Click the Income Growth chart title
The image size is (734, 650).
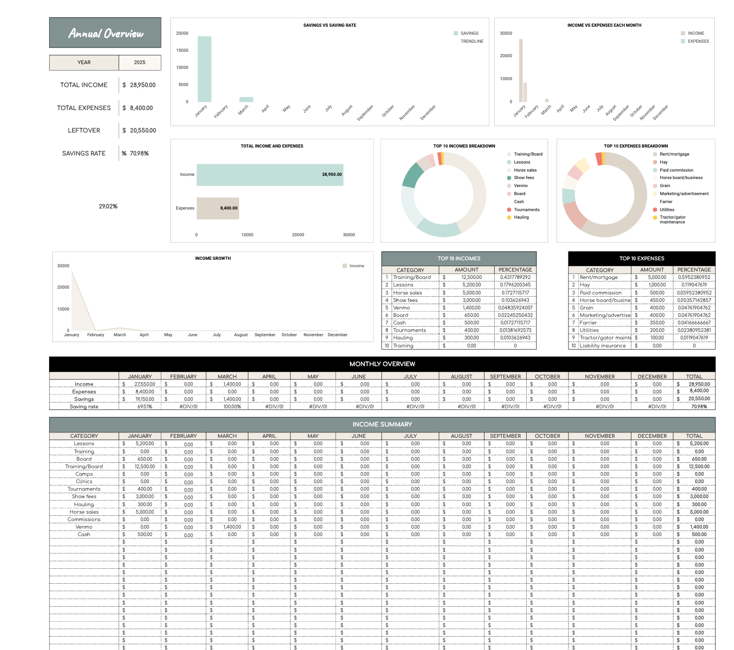pos(213,258)
